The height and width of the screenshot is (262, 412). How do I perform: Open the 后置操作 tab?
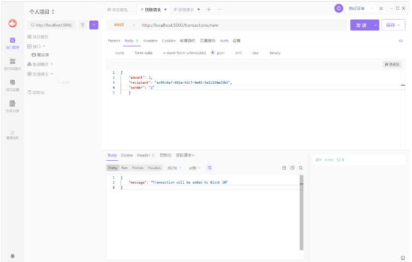coord(207,40)
